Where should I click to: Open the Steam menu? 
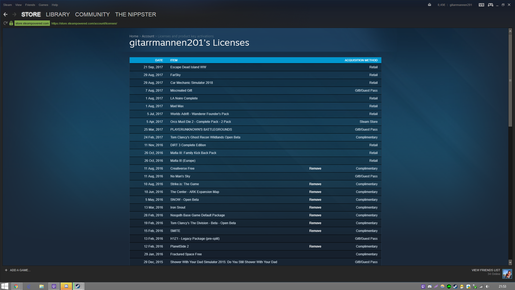pyautogui.click(x=8, y=5)
